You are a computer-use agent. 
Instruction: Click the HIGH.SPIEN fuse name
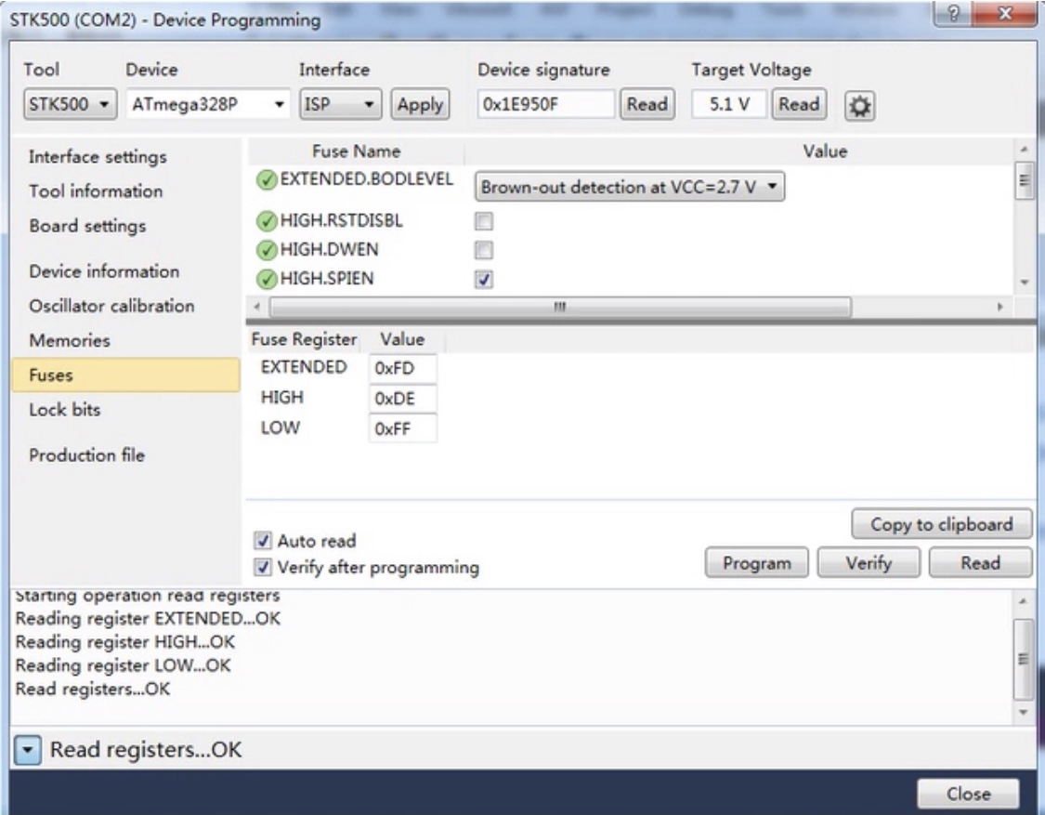pyautogui.click(x=327, y=279)
